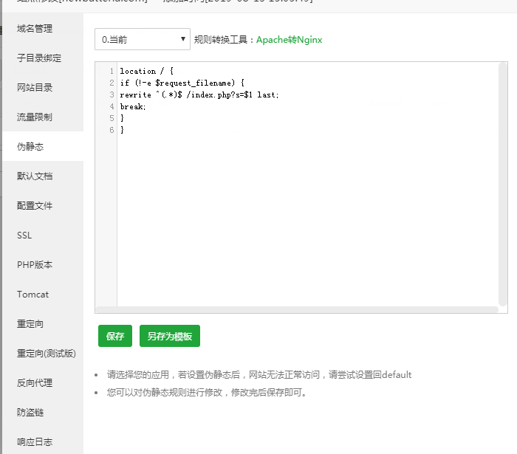Click the 'location / {' line in editor
The width and height of the screenshot is (517, 454).
pyautogui.click(x=147, y=71)
